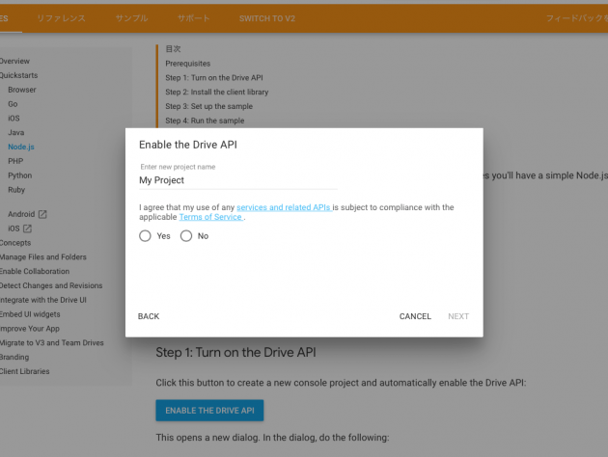Open Improve Your App

click(30, 329)
